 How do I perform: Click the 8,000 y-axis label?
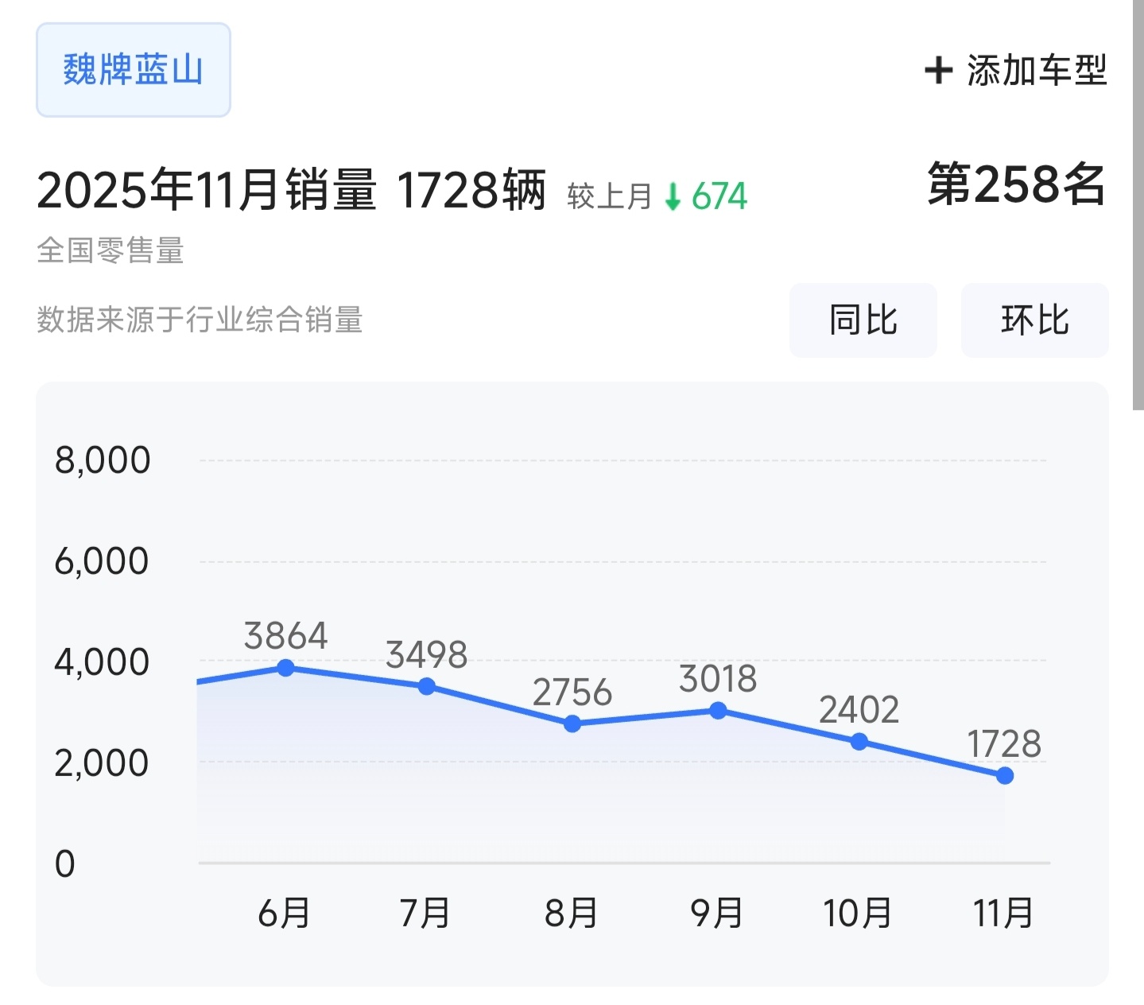click(x=103, y=460)
